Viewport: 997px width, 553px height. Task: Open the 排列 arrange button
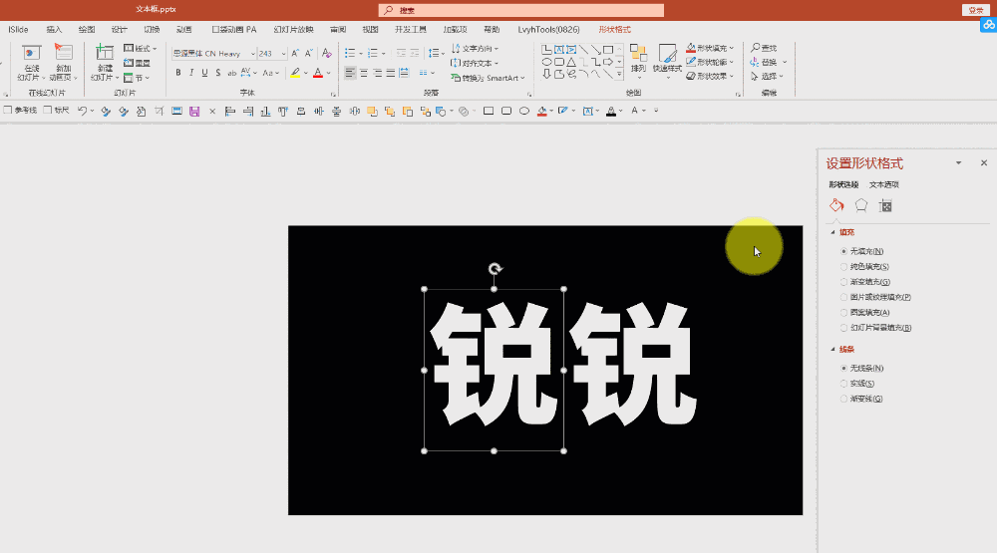[x=638, y=59]
